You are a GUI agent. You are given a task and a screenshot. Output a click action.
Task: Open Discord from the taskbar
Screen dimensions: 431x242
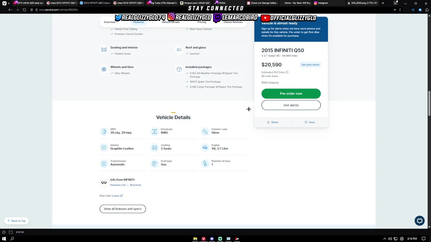coord(212,239)
